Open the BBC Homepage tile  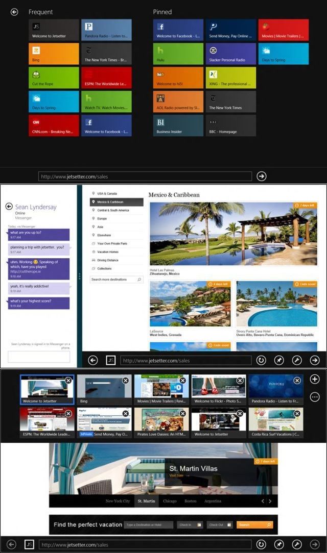click(230, 125)
